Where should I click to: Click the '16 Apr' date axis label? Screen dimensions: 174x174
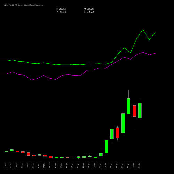(105, 166)
